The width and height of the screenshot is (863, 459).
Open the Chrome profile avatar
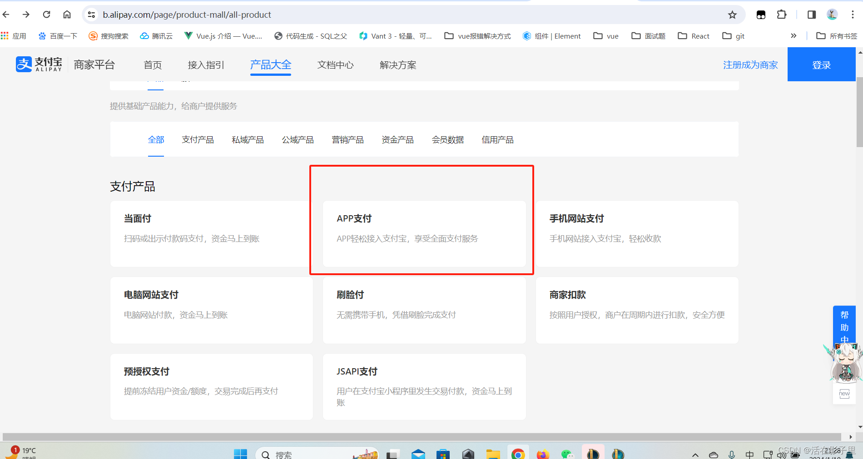832,15
